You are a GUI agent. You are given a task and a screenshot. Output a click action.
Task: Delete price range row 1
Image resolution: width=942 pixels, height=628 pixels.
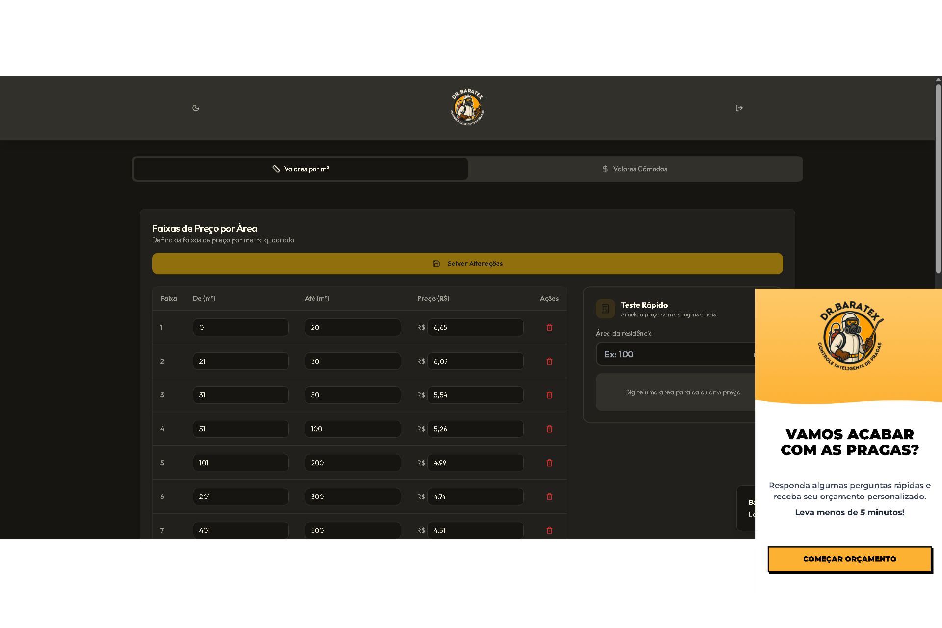pos(549,327)
